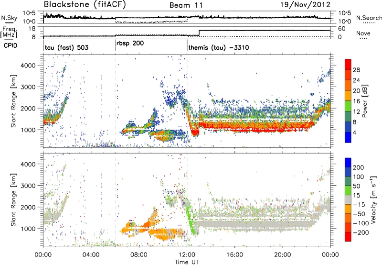Click the 'Time UT' x-axis label
The height and width of the screenshot is (265, 382).
click(187, 262)
